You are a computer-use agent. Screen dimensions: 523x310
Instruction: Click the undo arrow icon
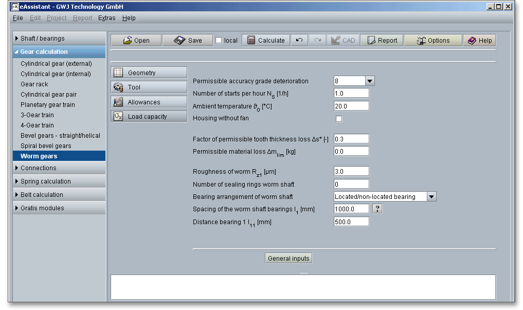(x=299, y=41)
